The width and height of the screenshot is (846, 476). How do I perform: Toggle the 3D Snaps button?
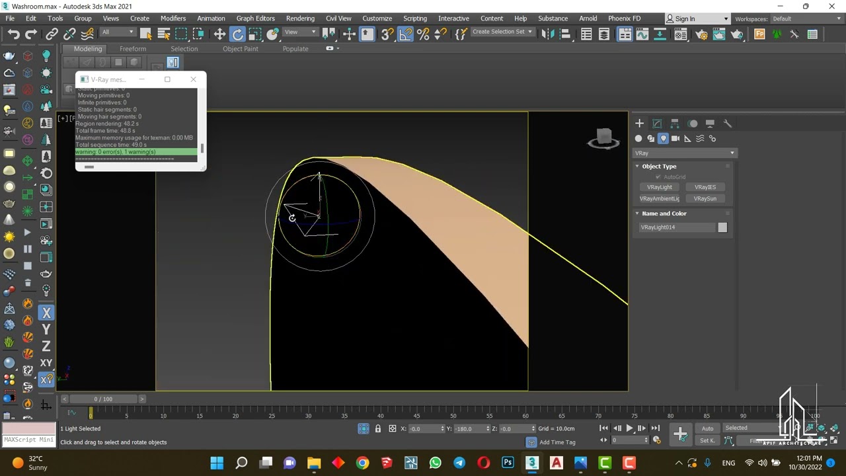point(387,34)
